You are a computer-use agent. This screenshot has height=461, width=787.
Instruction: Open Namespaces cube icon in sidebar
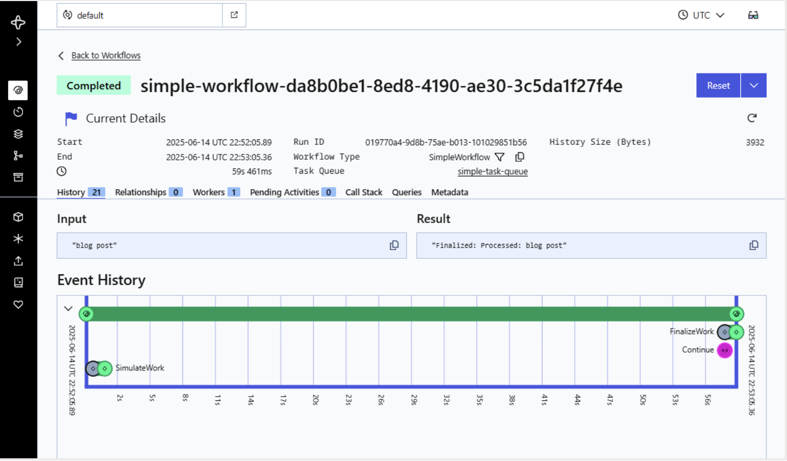pyautogui.click(x=18, y=217)
